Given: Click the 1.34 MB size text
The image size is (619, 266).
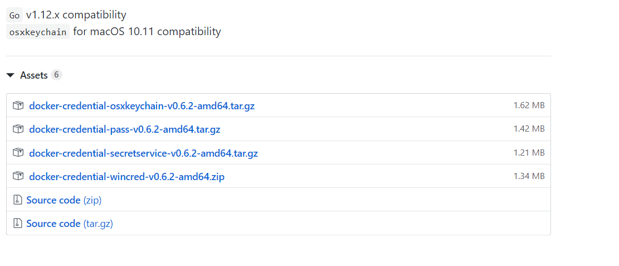Looking at the screenshot, I should pos(529,176).
